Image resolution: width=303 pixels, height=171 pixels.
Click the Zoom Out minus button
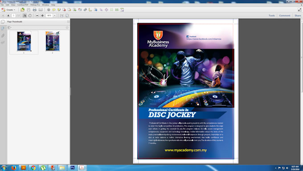pos(37,16)
